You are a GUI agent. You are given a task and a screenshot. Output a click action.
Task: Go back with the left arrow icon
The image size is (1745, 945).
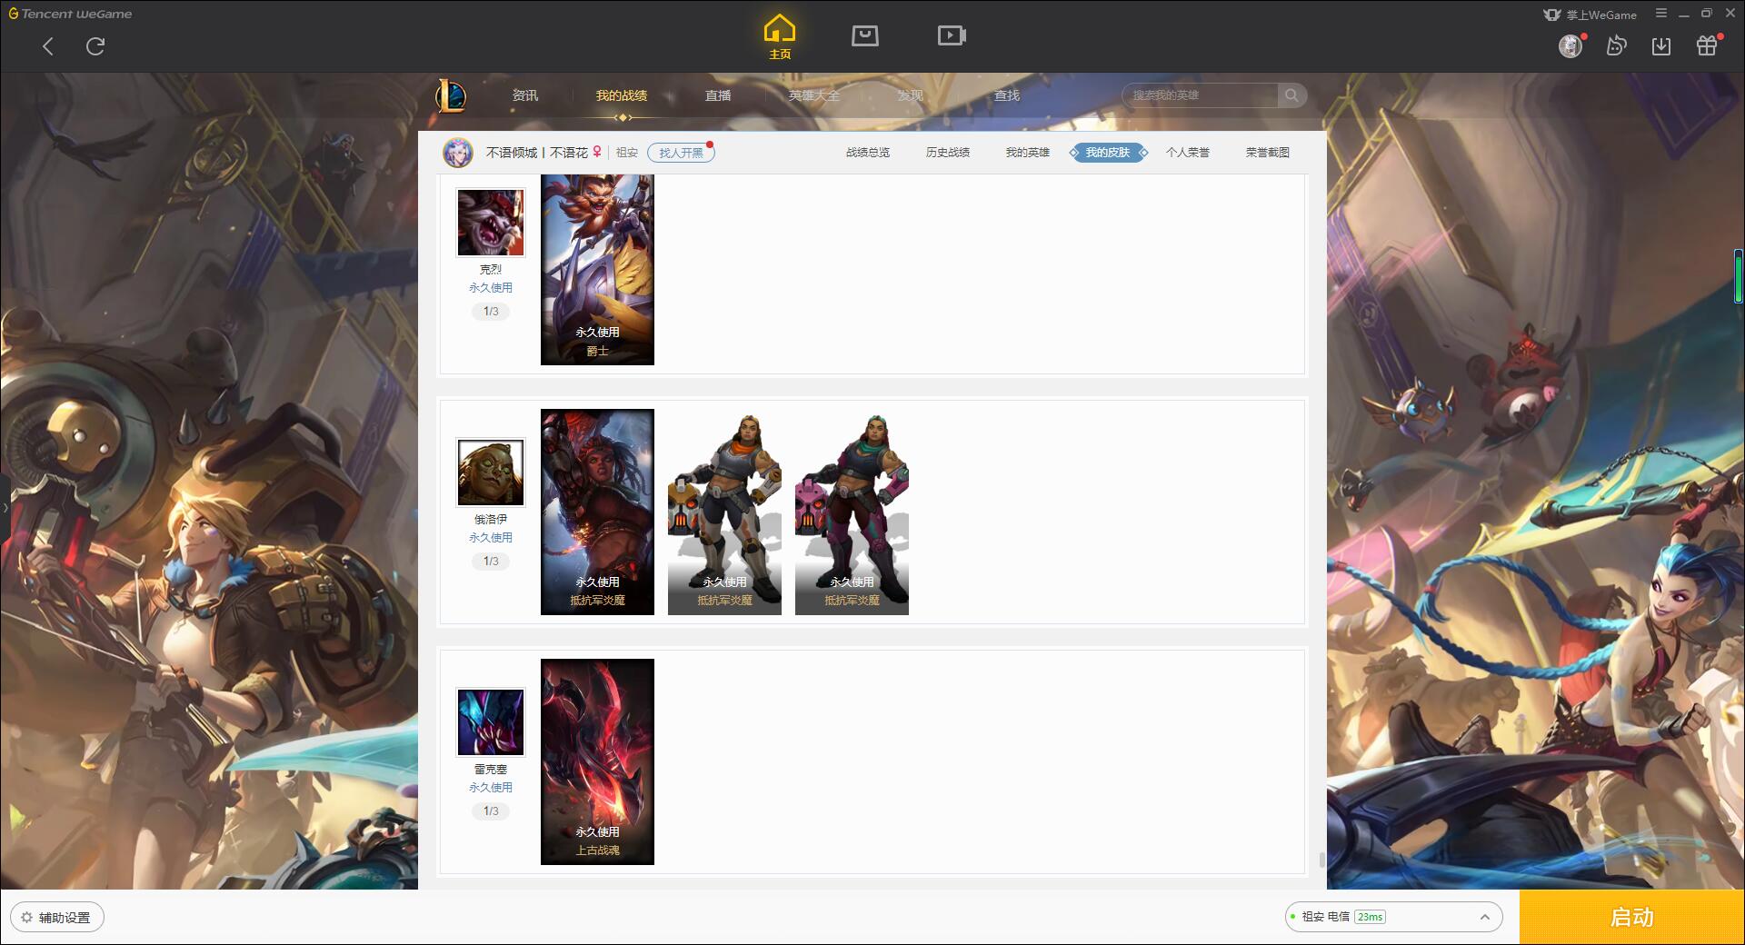pyautogui.click(x=48, y=46)
